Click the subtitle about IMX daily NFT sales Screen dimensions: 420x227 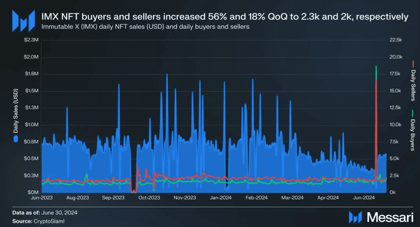click(145, 26)
